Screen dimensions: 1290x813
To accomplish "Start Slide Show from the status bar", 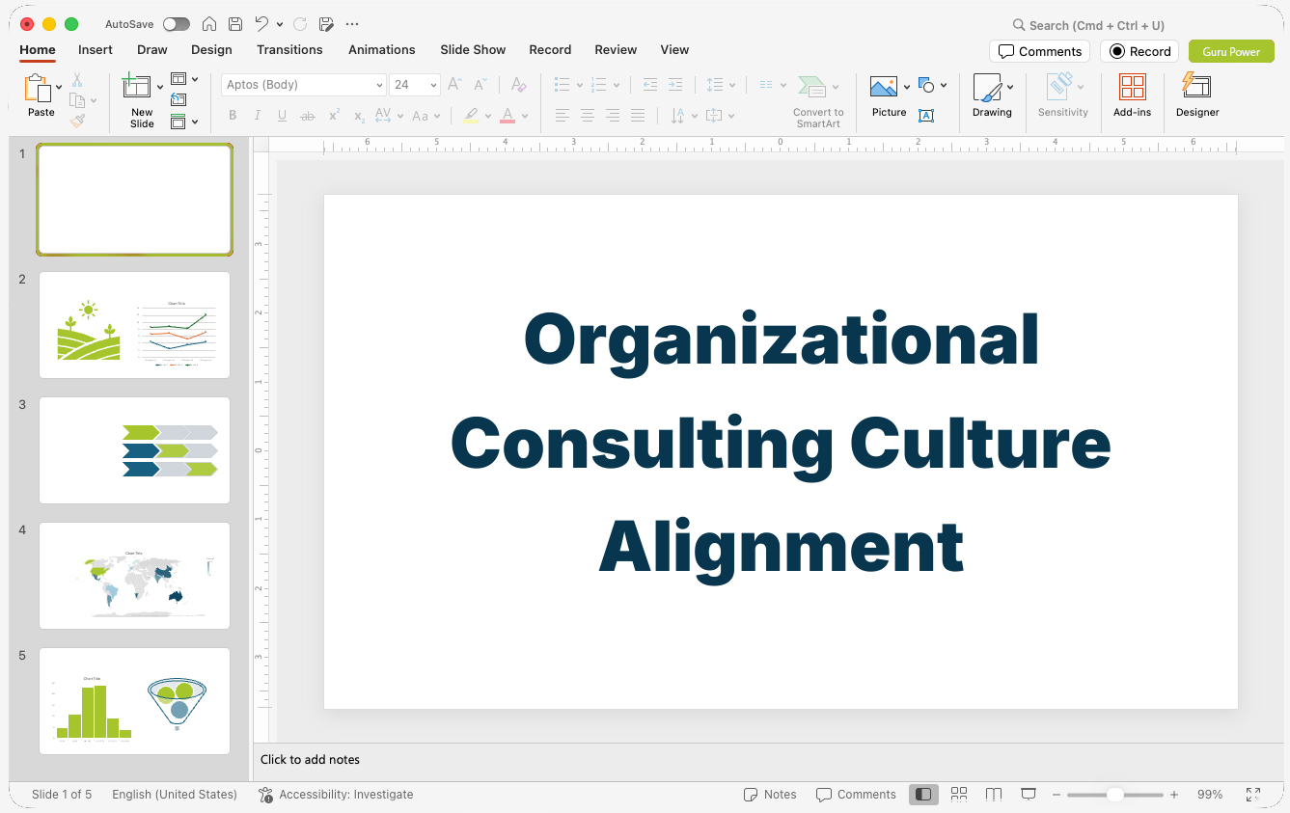I will [x=1029, y=794].
